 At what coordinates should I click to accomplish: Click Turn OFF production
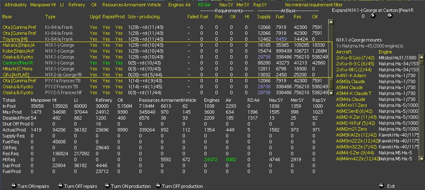click(x=180, y=186)
